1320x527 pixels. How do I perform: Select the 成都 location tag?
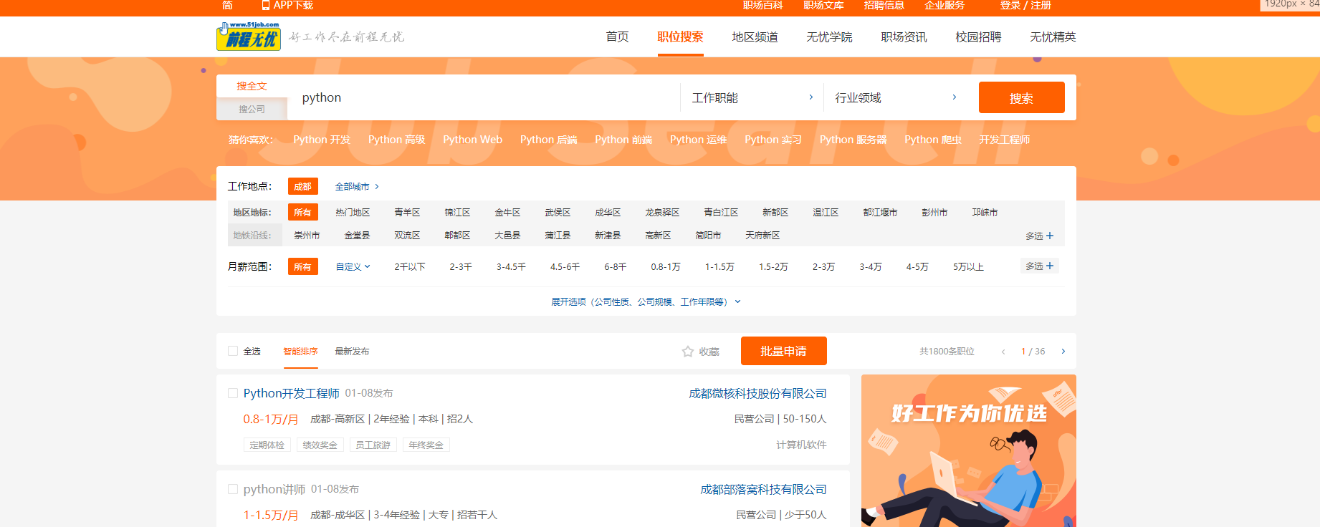(303, 186)
